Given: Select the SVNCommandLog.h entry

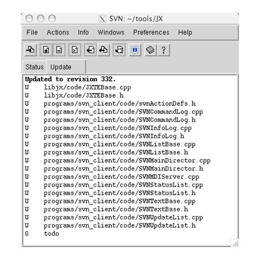Looking at the screenshot, I should click(110, 120).
